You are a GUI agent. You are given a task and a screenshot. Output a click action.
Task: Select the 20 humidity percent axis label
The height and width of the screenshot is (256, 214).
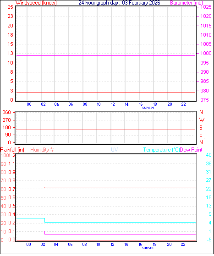[3, 223]
